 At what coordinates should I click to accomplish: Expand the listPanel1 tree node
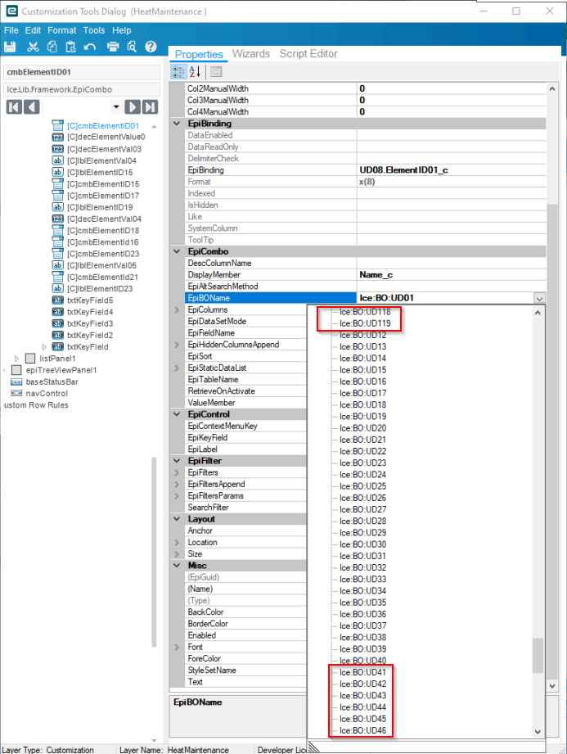pos(17,359)
